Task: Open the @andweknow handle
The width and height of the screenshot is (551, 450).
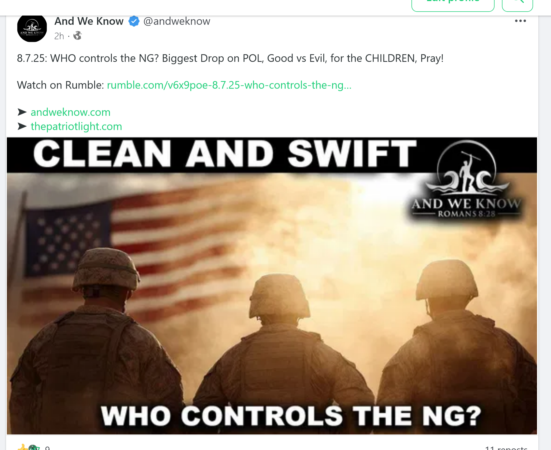Action: 177,21
